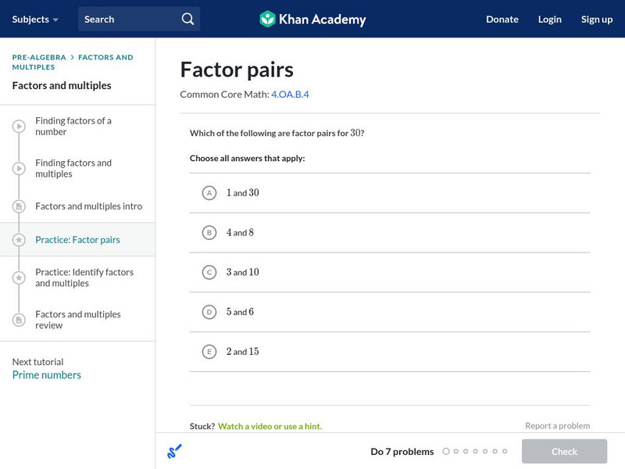
Task: Open the 4.OA.B.4 Common Core link
Action: 290,95
